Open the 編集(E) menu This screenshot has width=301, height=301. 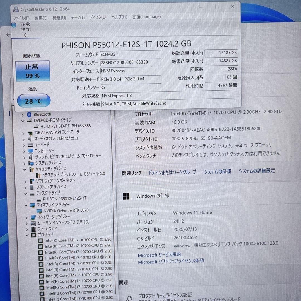pyautogui.click(x=41, y=18)
